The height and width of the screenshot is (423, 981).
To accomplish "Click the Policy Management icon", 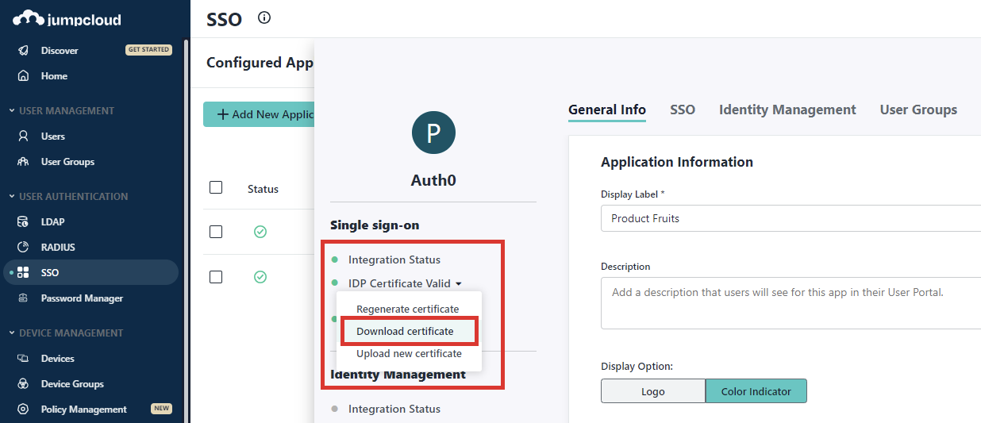I will pos(24,410).
